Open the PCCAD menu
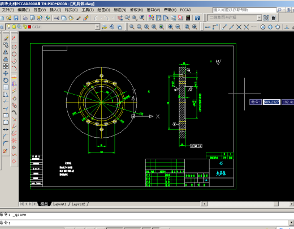Screen dimensions: 294x229 (185, 10)
